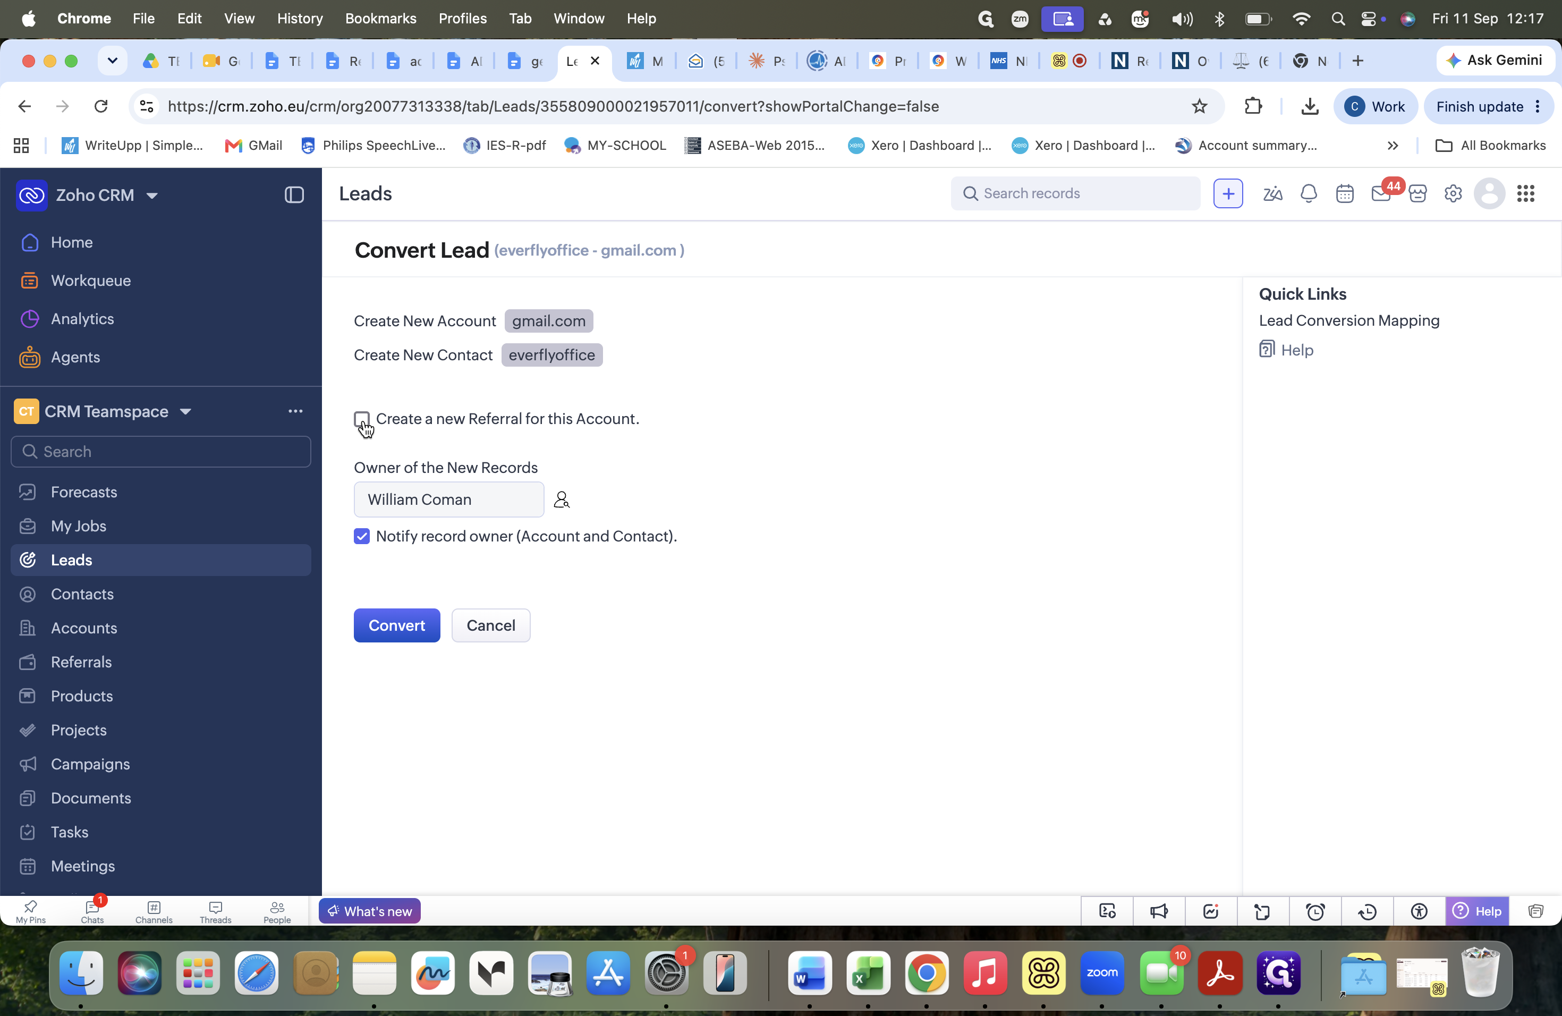The image size is (1562, 1016).
Task: Open the notifications bell
Action: click(x=1309, y=193)
